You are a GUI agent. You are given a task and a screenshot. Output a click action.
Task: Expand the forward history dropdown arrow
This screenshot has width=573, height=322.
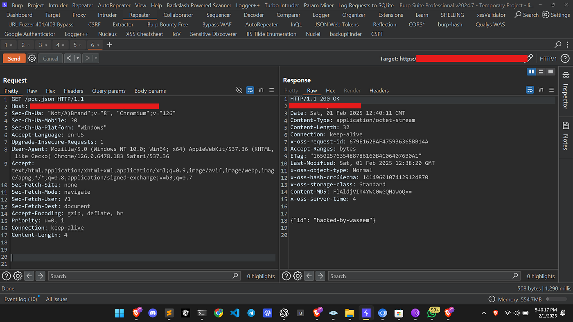pyautogui.click(x=96, y=58)
